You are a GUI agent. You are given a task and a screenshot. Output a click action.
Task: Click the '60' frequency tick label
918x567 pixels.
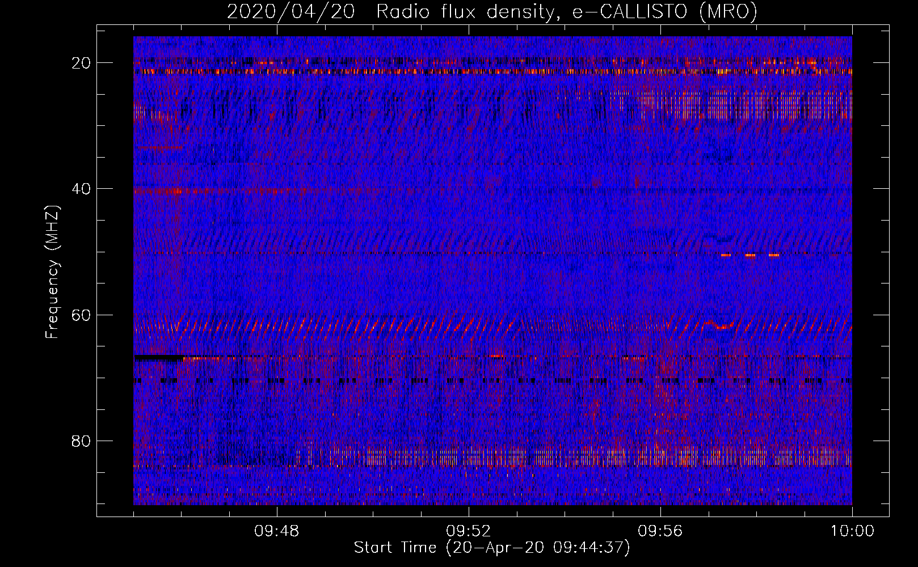point(82,315)
